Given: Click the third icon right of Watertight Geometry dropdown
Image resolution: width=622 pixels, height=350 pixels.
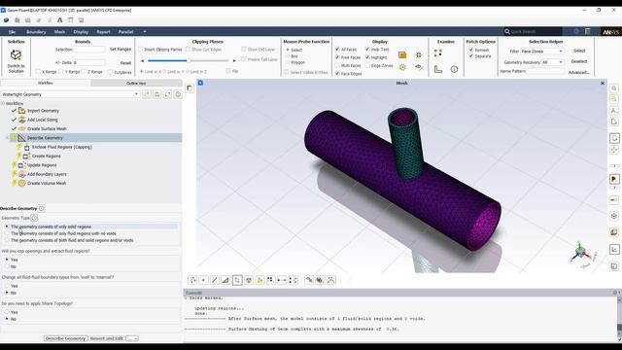Looking at the screenshot, I should [x=167, y=94].
